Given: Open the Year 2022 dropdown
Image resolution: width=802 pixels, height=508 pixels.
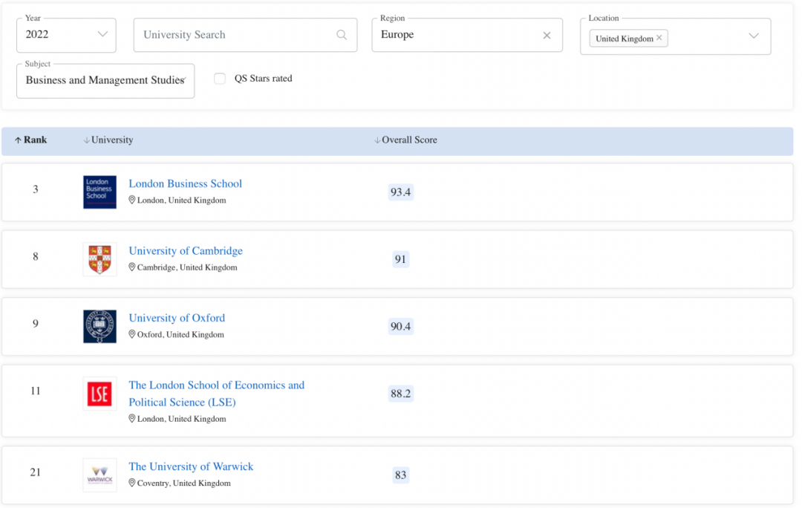Looking at the screenshot, I should 67,35.
